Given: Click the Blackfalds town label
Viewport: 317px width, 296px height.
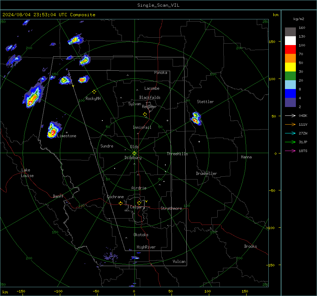Looking at the screenshot, I should pyautogui.click(x=150, y=97).
